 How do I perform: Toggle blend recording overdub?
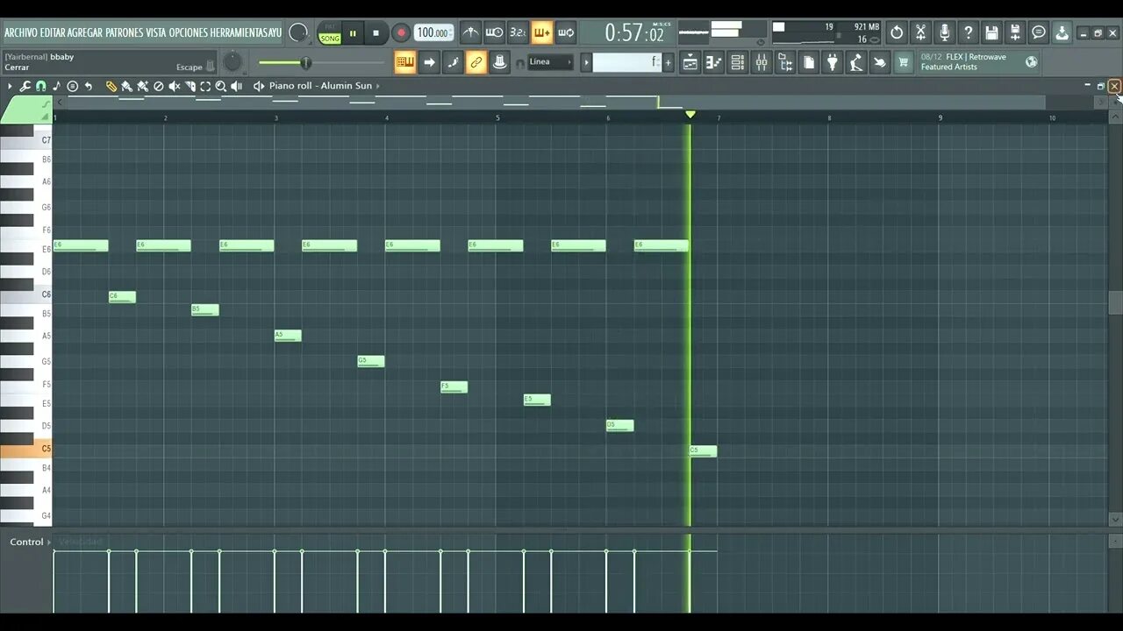tap(542, 33)
